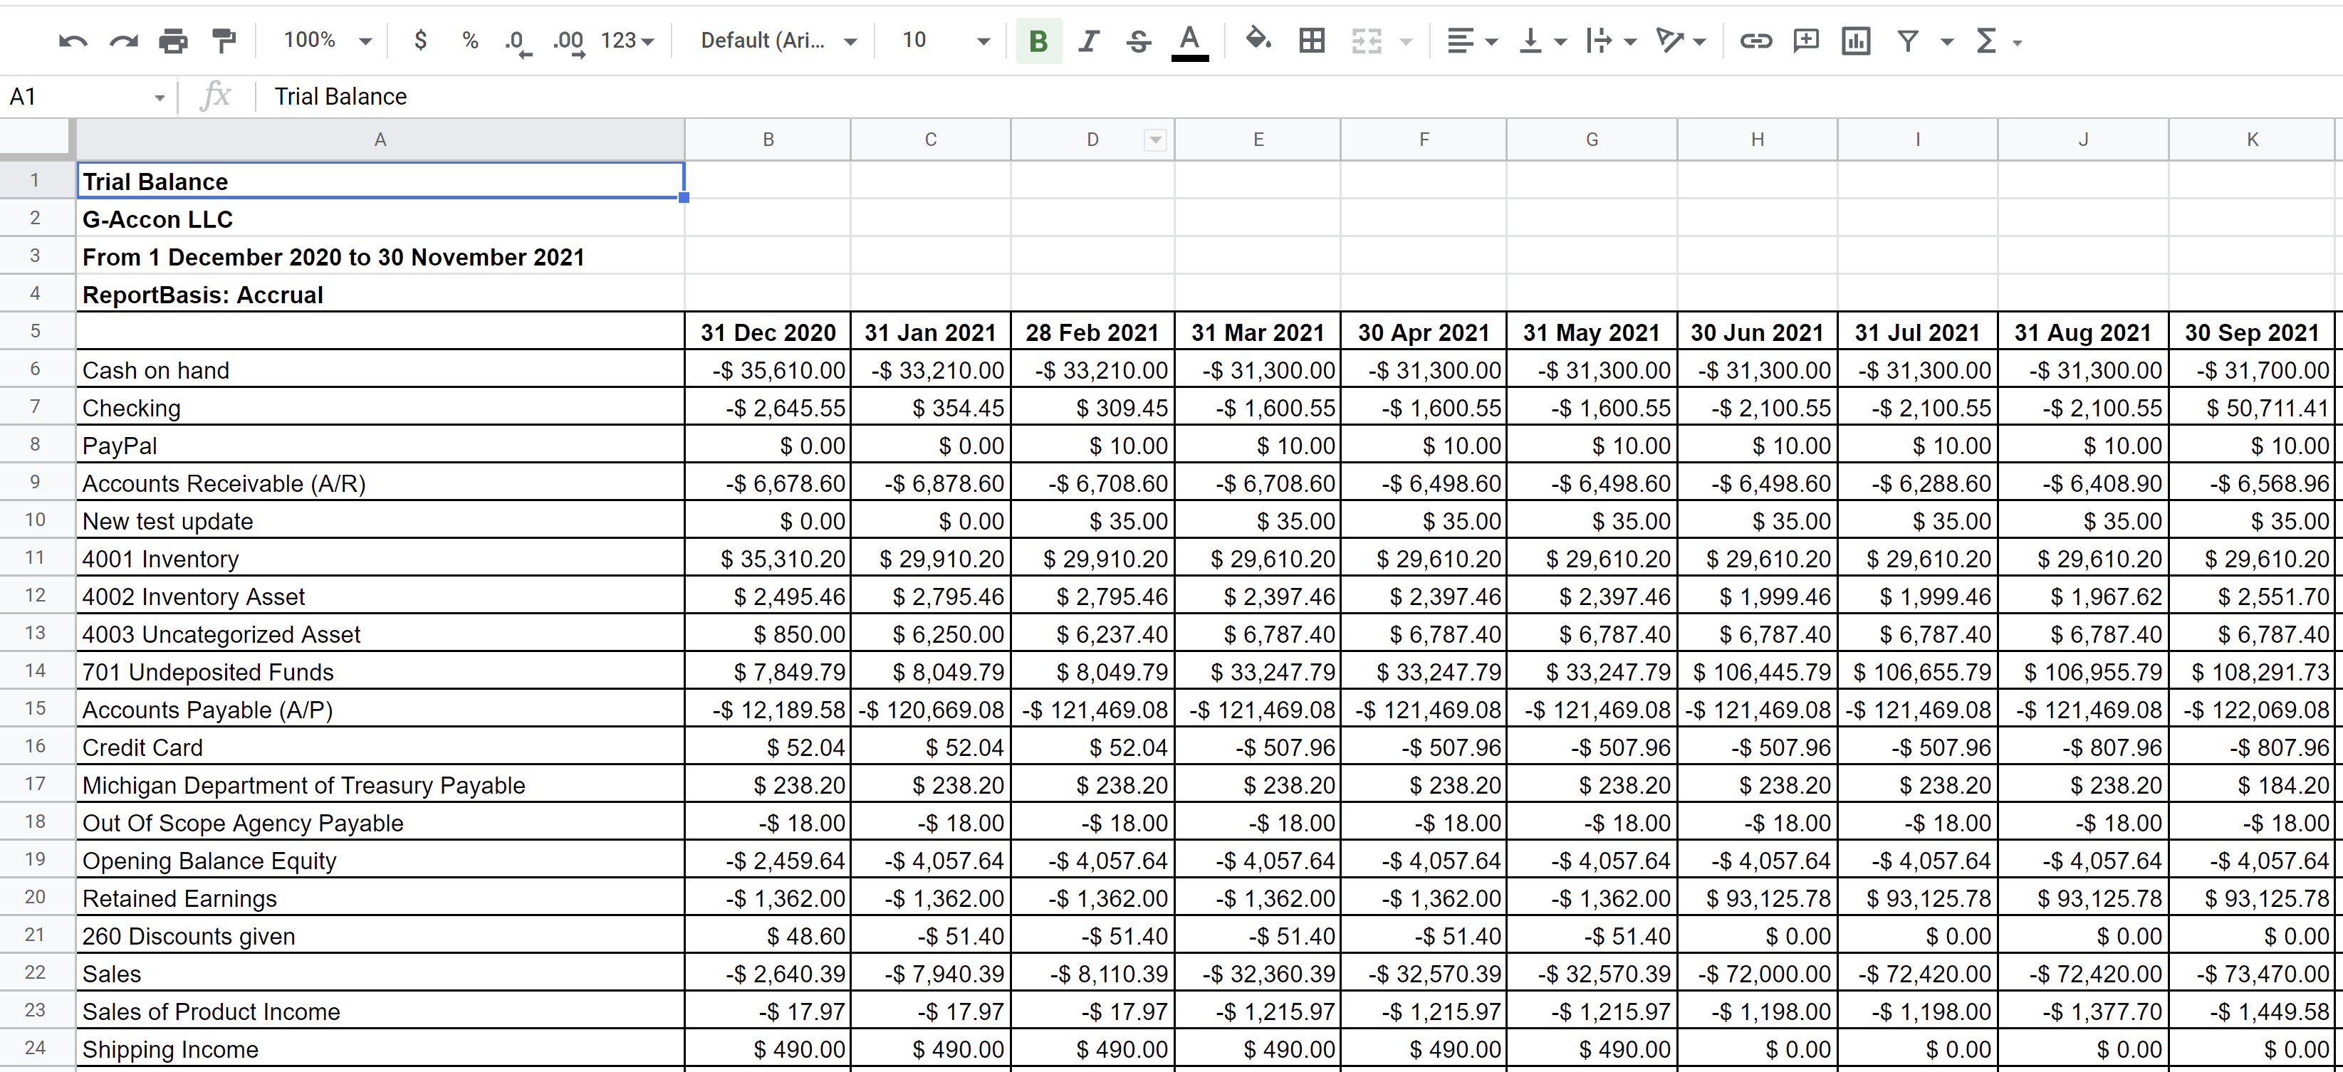Expand the filter views arrow

coord(1947,42)
